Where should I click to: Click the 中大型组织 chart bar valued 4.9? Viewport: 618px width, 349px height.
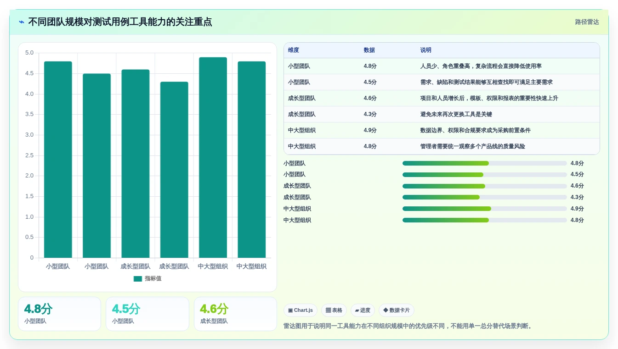213,157
